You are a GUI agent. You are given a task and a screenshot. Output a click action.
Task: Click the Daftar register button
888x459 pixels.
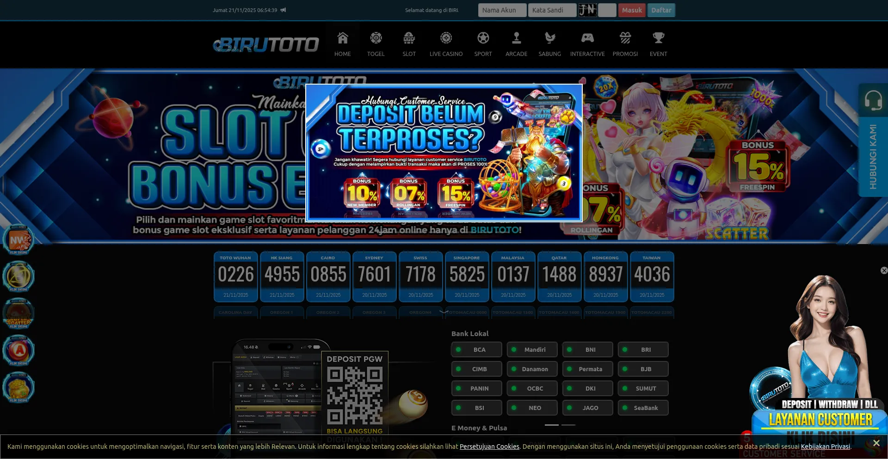click(661, 10)
